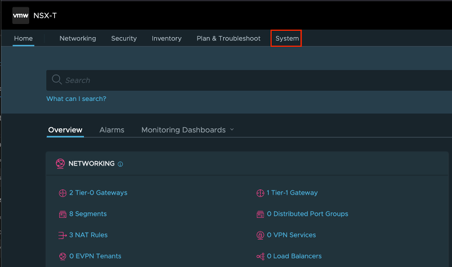Click the VMware logo icon
452x267 pixels.
(x=21, y=15)
